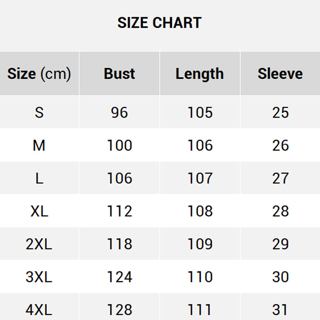Click the 2XL size row label
Screen dimensions: 320x320
pyautogui.click(x=39, y=244)
